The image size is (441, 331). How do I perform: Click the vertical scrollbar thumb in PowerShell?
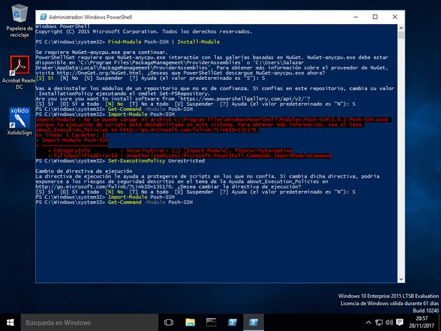[401, 35]
